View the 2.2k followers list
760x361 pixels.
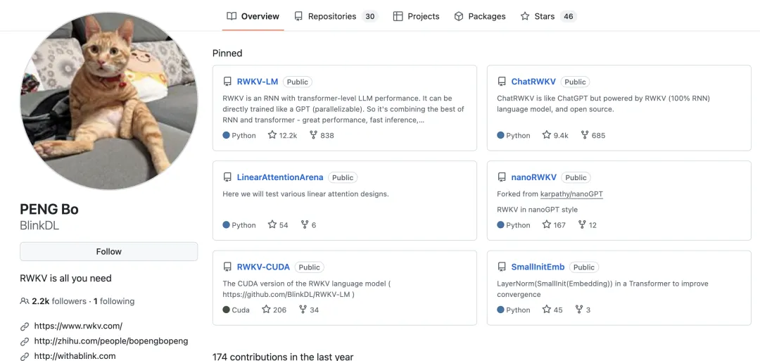click(x=59, y=301)
